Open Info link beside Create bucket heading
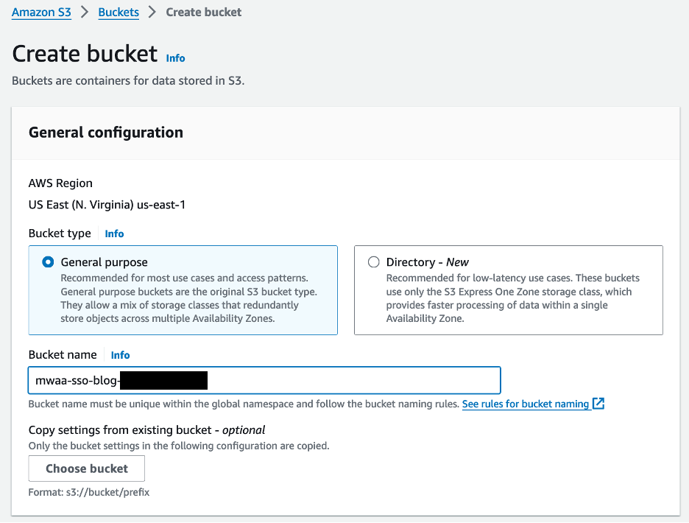Image resolution: width=689 pixels, height=523 pixels. (x=175, y=58)
